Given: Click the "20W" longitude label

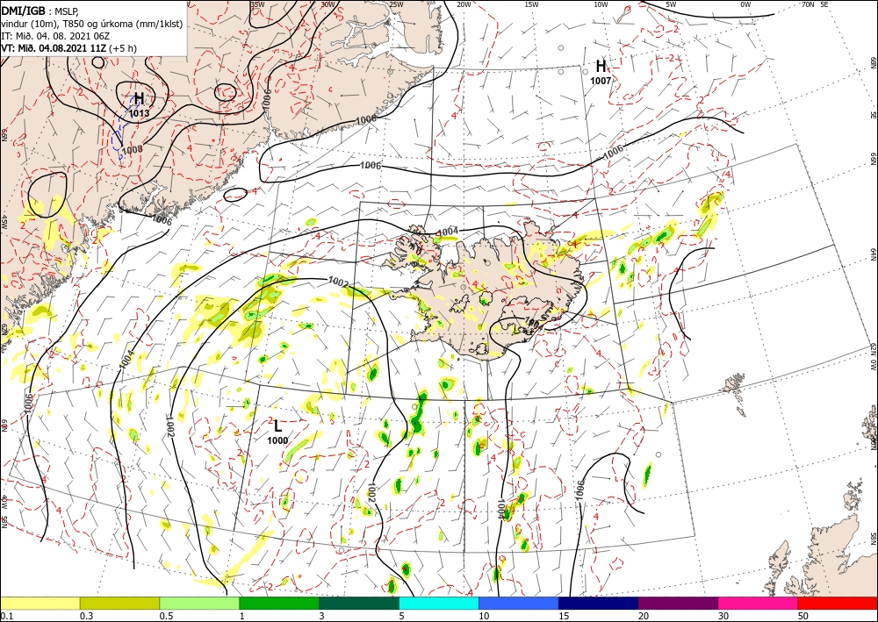Looking at the screenshot, I should tap(464, 4).
